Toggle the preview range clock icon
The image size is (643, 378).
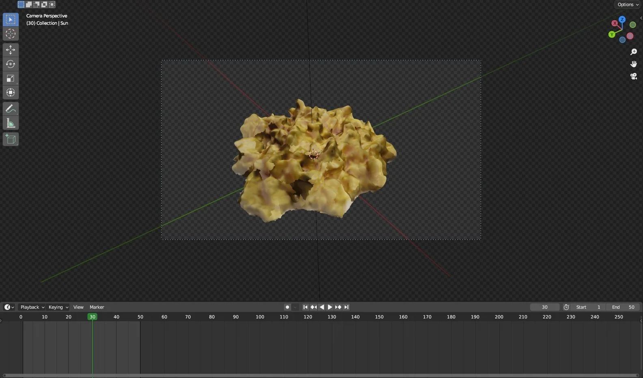point(566,307)
